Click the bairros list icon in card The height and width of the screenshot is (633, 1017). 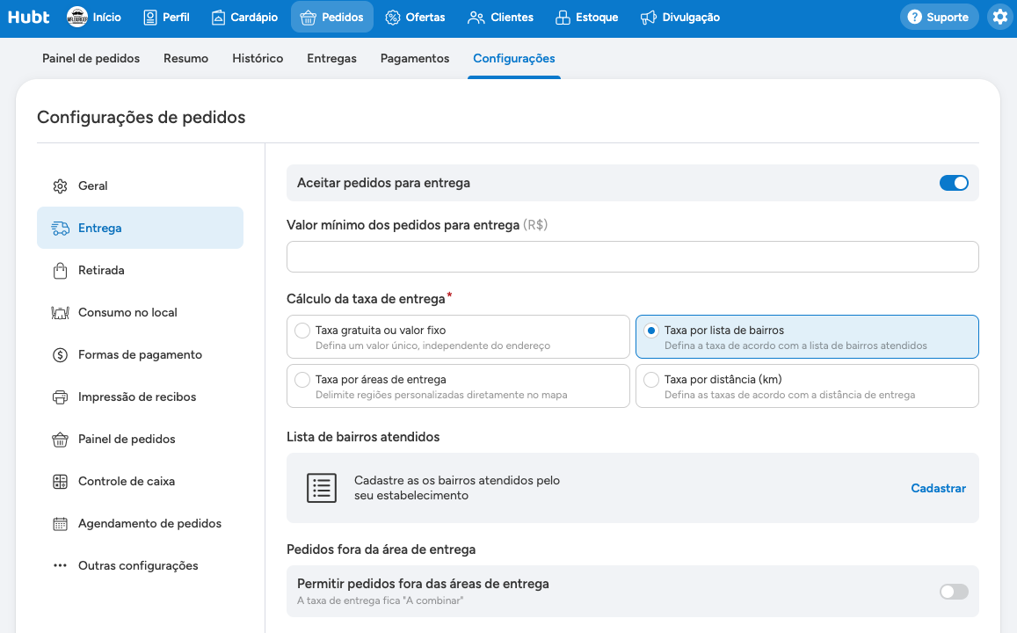click(322, 488)
